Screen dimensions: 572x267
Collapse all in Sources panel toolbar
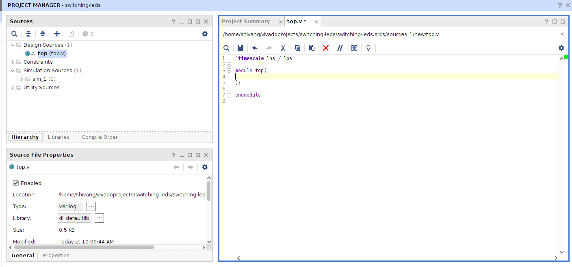28,34
